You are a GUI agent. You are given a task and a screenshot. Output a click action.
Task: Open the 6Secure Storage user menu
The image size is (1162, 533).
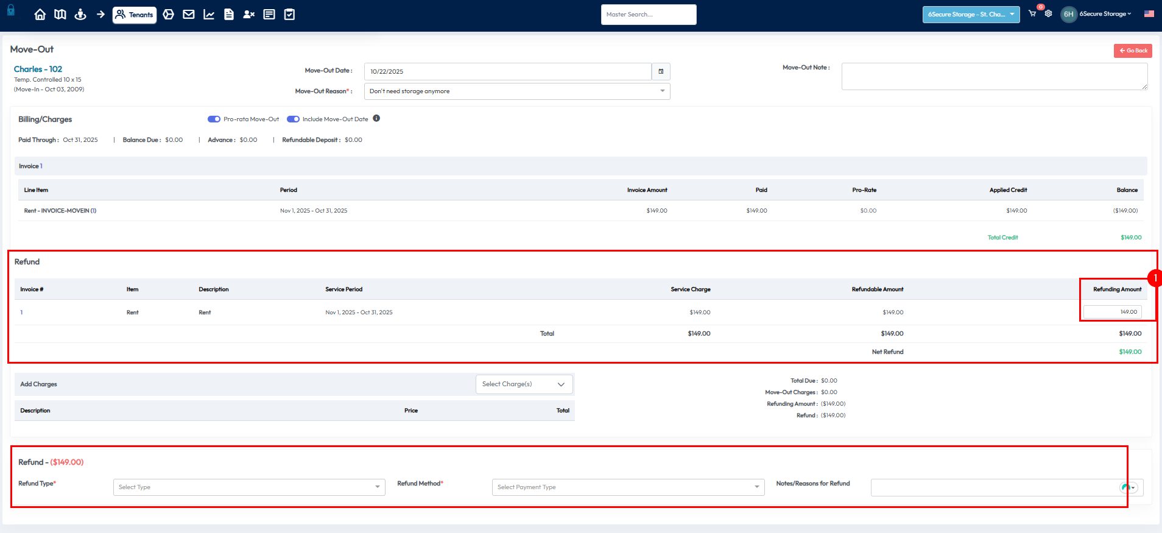[x=1104, y=14]
